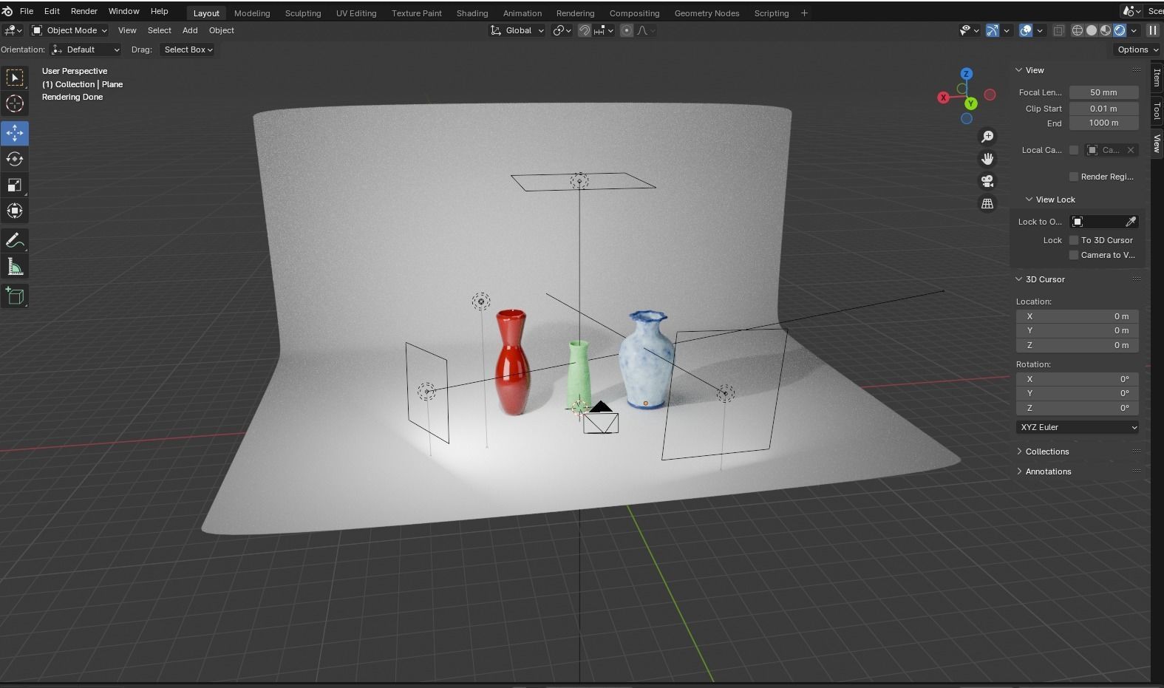Screen dimensions: 1164x688
Task: Open the Global transform orientation dropdown
Action: [517, 30]
